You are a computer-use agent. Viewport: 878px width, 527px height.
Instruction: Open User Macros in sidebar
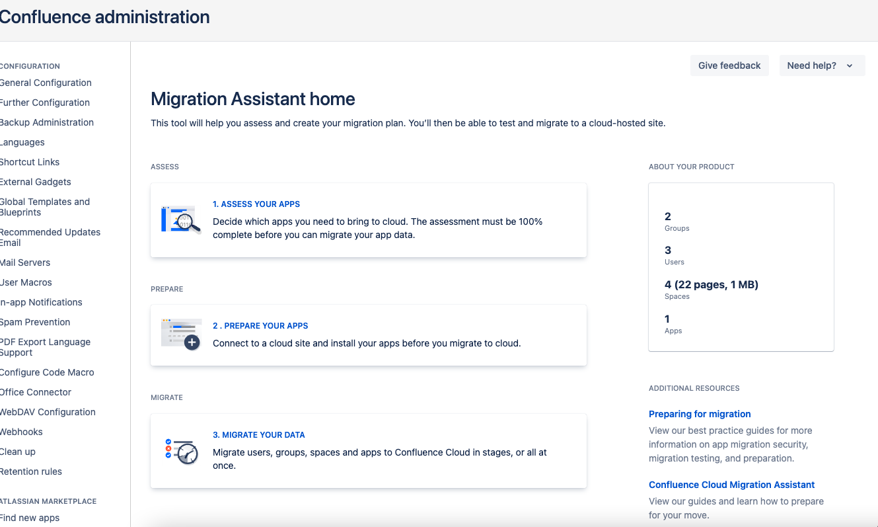(26, 282)
